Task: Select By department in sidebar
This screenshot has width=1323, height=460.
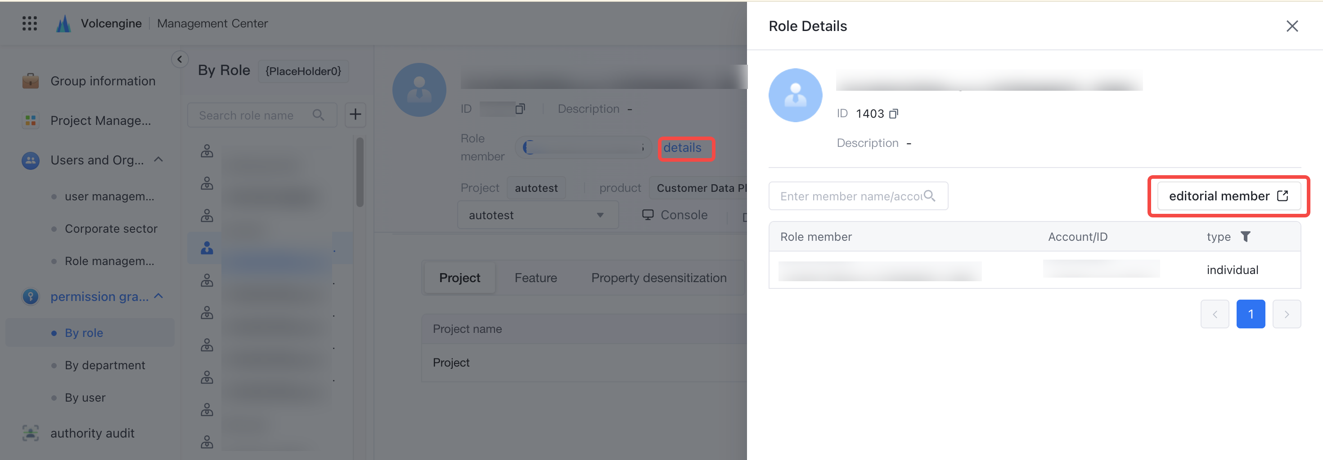Action: coord(105,365)
